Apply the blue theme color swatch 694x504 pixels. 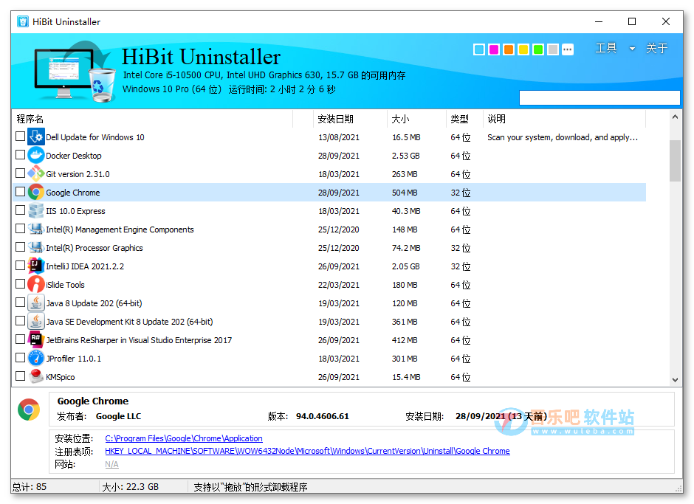point(479,49)
